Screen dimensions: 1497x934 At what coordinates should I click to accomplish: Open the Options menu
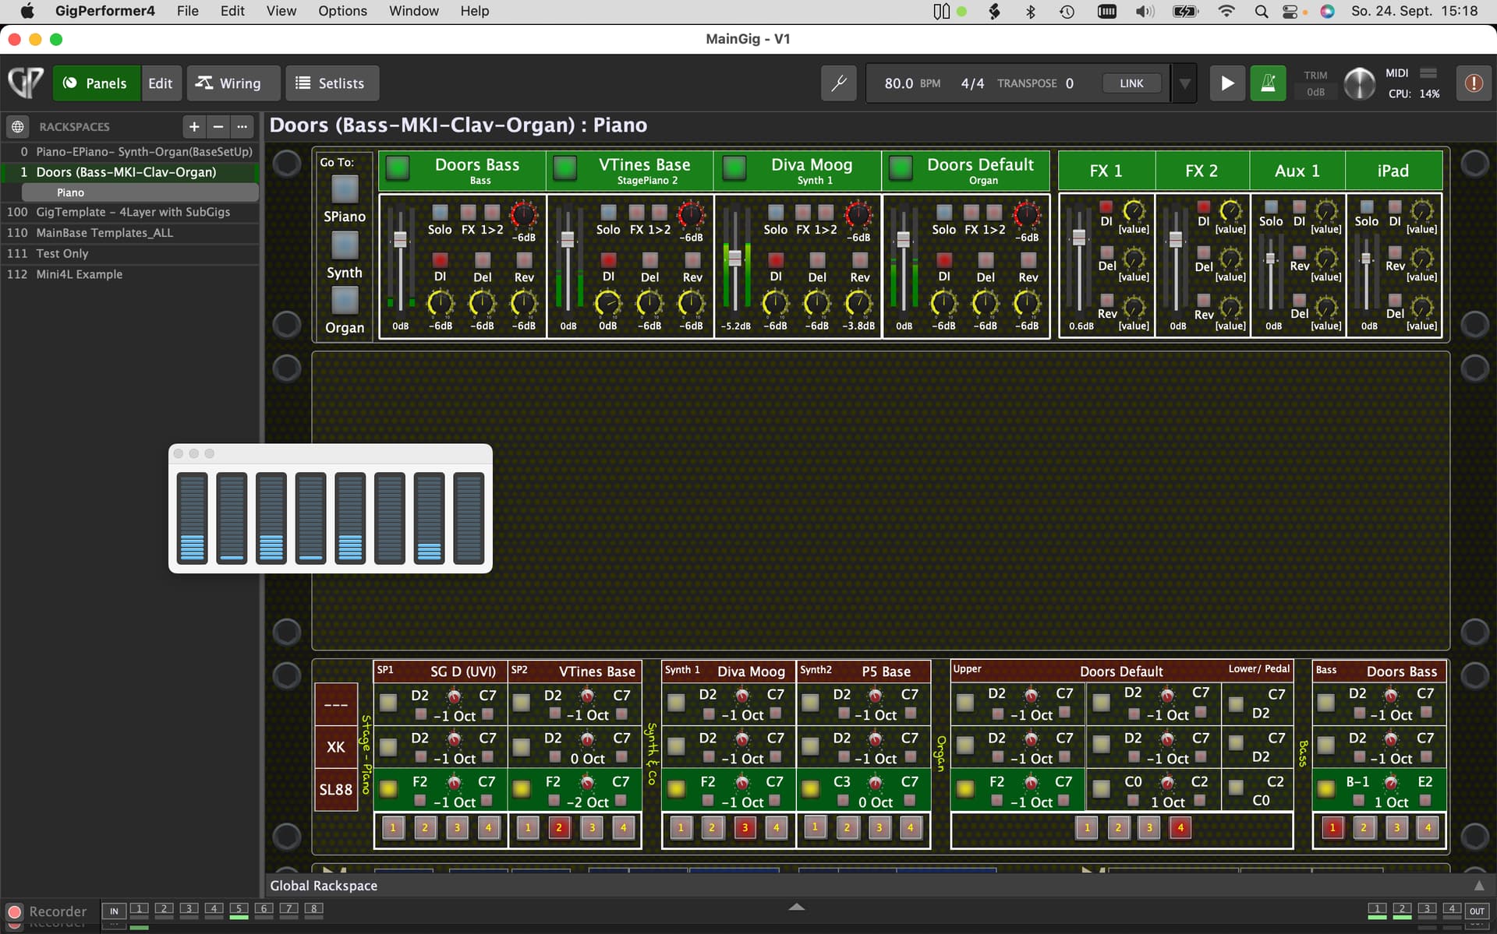pyautogui.click(x=342, y=11)
